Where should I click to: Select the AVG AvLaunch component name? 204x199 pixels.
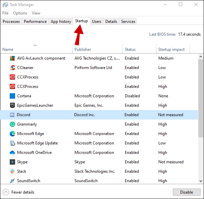[x=41, y=58]
